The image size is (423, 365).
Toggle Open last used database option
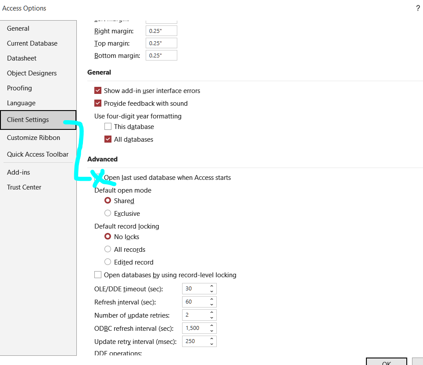pyautogui.click(x=98, y=177)
